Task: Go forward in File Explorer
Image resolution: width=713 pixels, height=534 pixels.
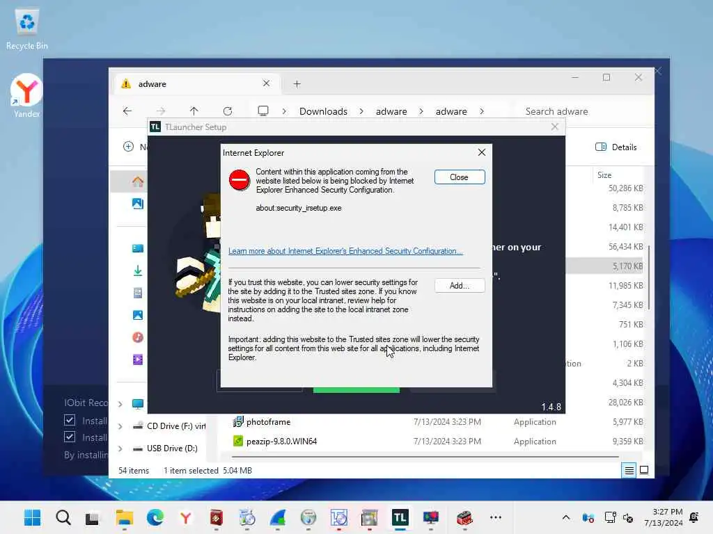Action: [x=161, y=111]
